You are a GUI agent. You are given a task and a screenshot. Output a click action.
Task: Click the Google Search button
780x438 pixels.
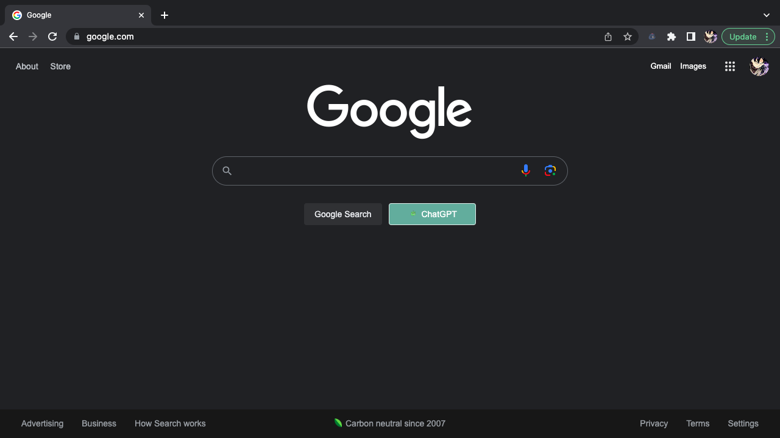pos(343,214)
